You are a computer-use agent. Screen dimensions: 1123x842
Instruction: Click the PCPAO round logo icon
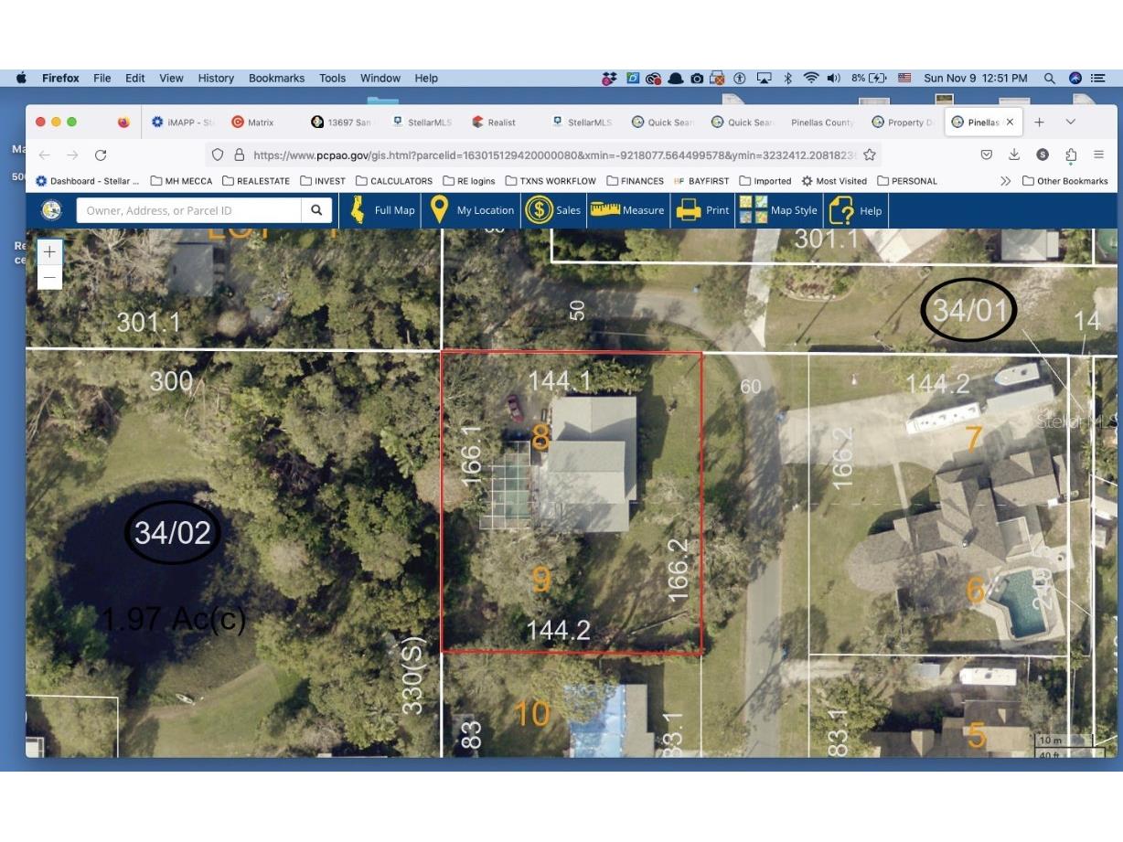[x=51, y=209]
